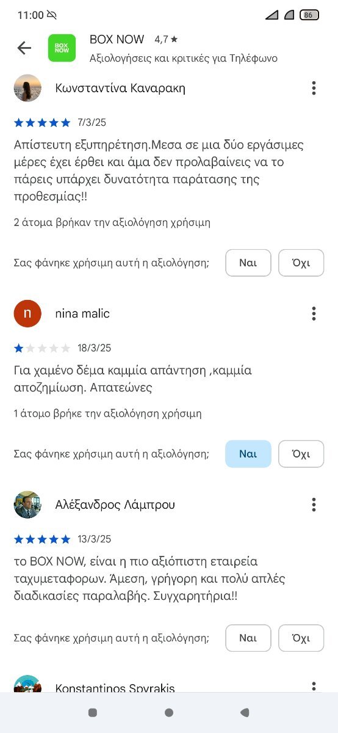Mark Κωνσταντίνα's review helpful with Ναι
338x733 pixels.
tap(248, 263)
